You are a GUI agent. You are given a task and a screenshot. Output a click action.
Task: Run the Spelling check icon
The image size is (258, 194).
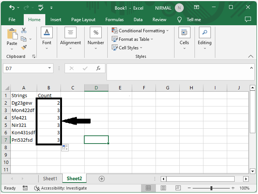point(40,7)
